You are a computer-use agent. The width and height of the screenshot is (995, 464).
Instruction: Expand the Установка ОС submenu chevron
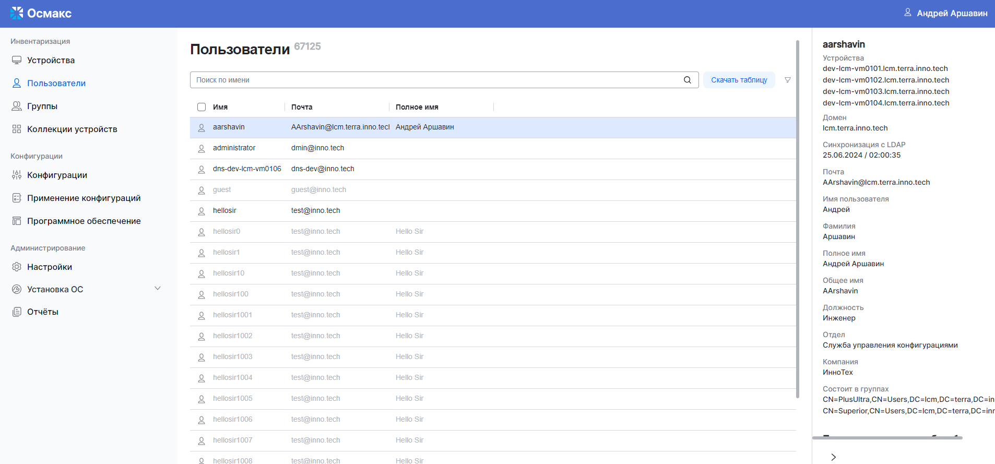(158, 289)
